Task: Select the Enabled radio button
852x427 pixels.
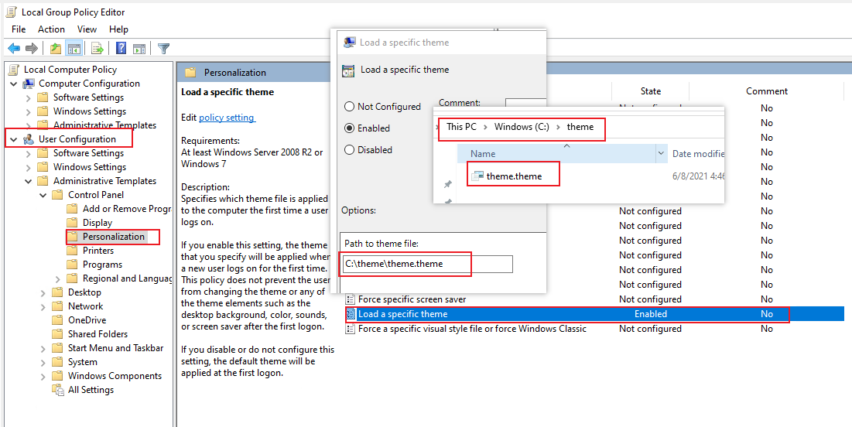Action: click(x=349, y=128)
